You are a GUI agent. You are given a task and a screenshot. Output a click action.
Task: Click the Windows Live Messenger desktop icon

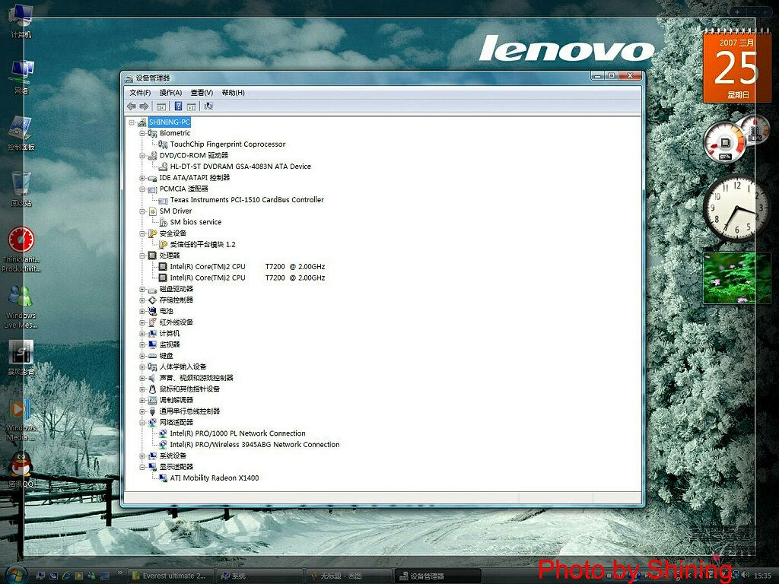(21, 297)
